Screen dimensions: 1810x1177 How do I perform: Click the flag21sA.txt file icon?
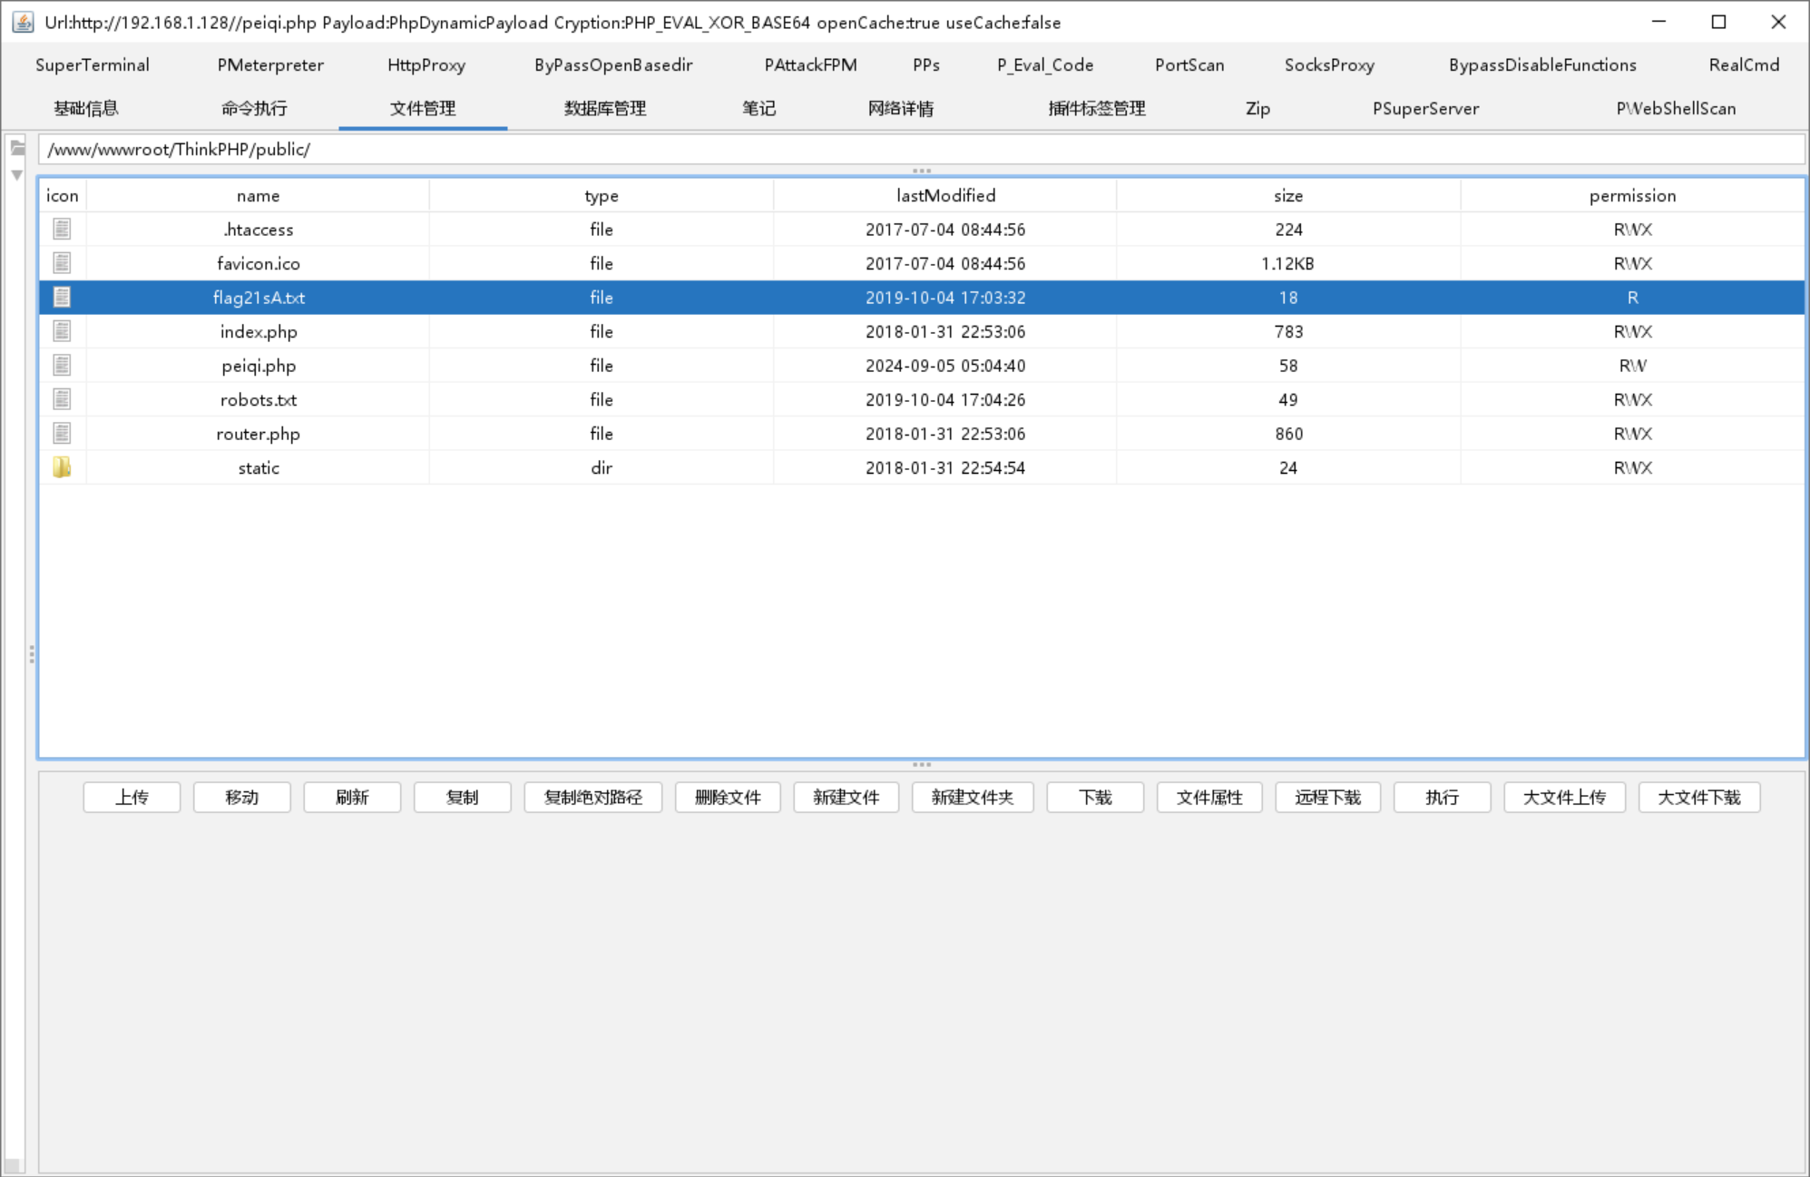point(62,298)
